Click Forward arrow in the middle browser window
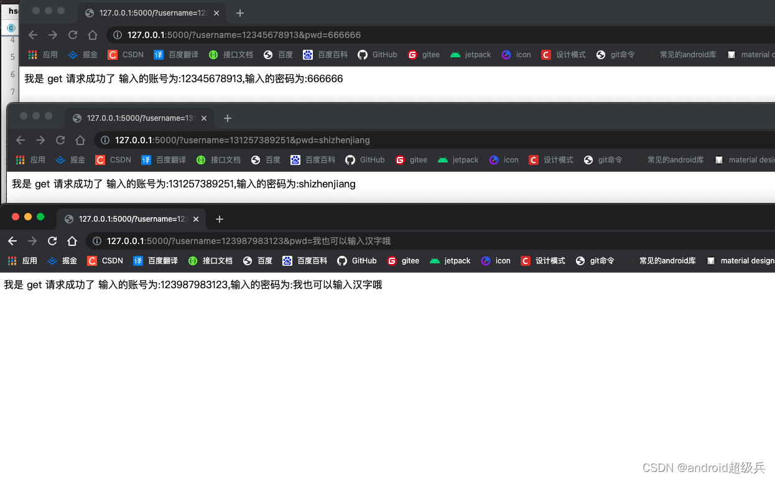 tap(40, 140)
